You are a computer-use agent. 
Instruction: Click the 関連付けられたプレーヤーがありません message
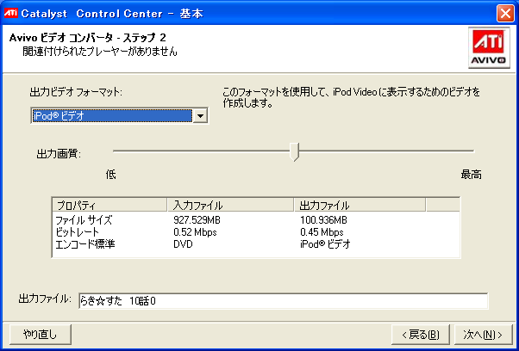[100, 52]
